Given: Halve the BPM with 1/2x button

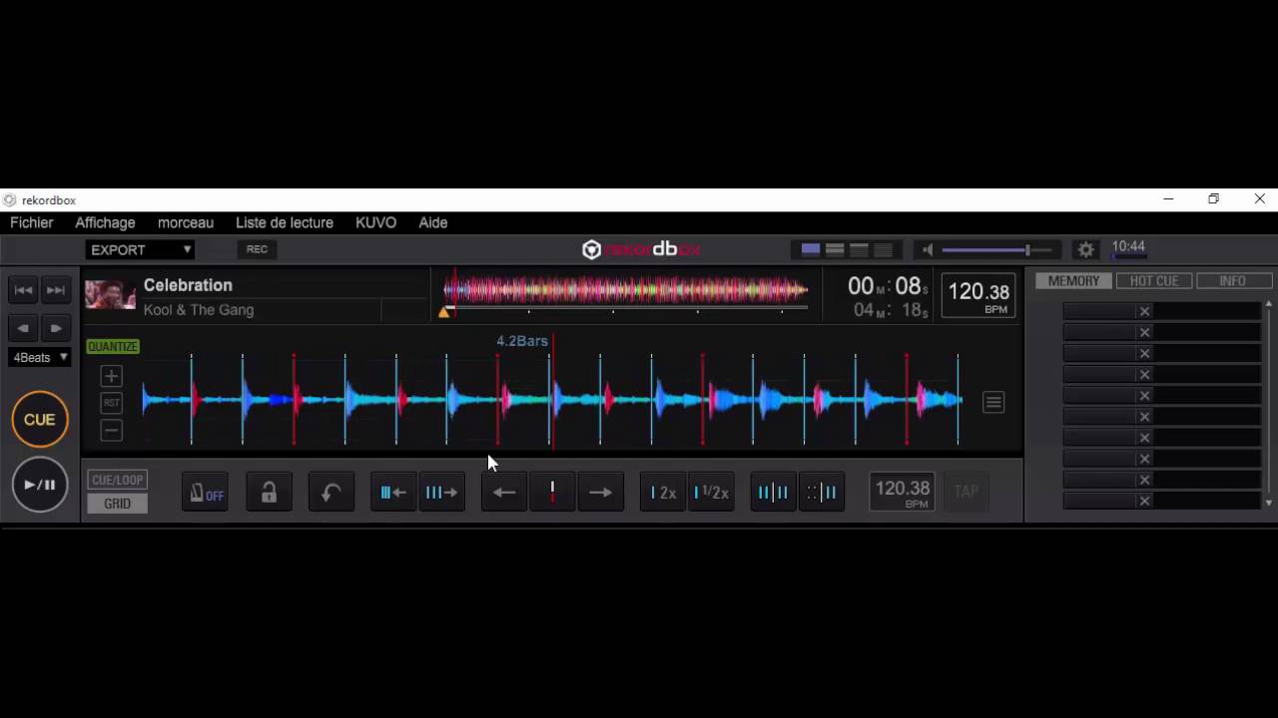Looking at the screenshot, I should point(711,493).
